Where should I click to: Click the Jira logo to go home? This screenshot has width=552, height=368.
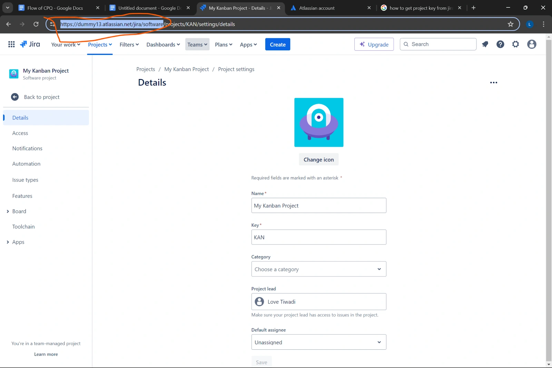click(x=30, y=44)
